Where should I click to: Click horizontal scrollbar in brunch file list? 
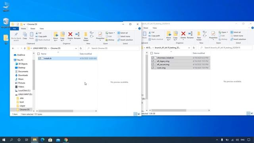(169, 110)
